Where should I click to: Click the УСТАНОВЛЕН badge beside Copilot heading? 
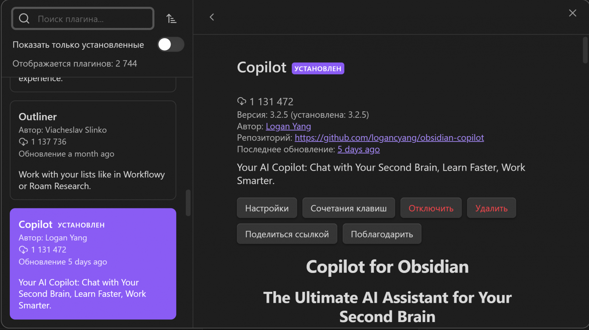[318, 68]
